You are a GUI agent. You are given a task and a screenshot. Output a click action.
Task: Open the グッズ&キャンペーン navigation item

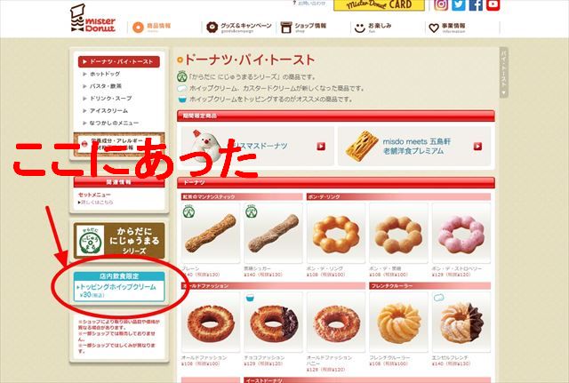tap(239, 28)
